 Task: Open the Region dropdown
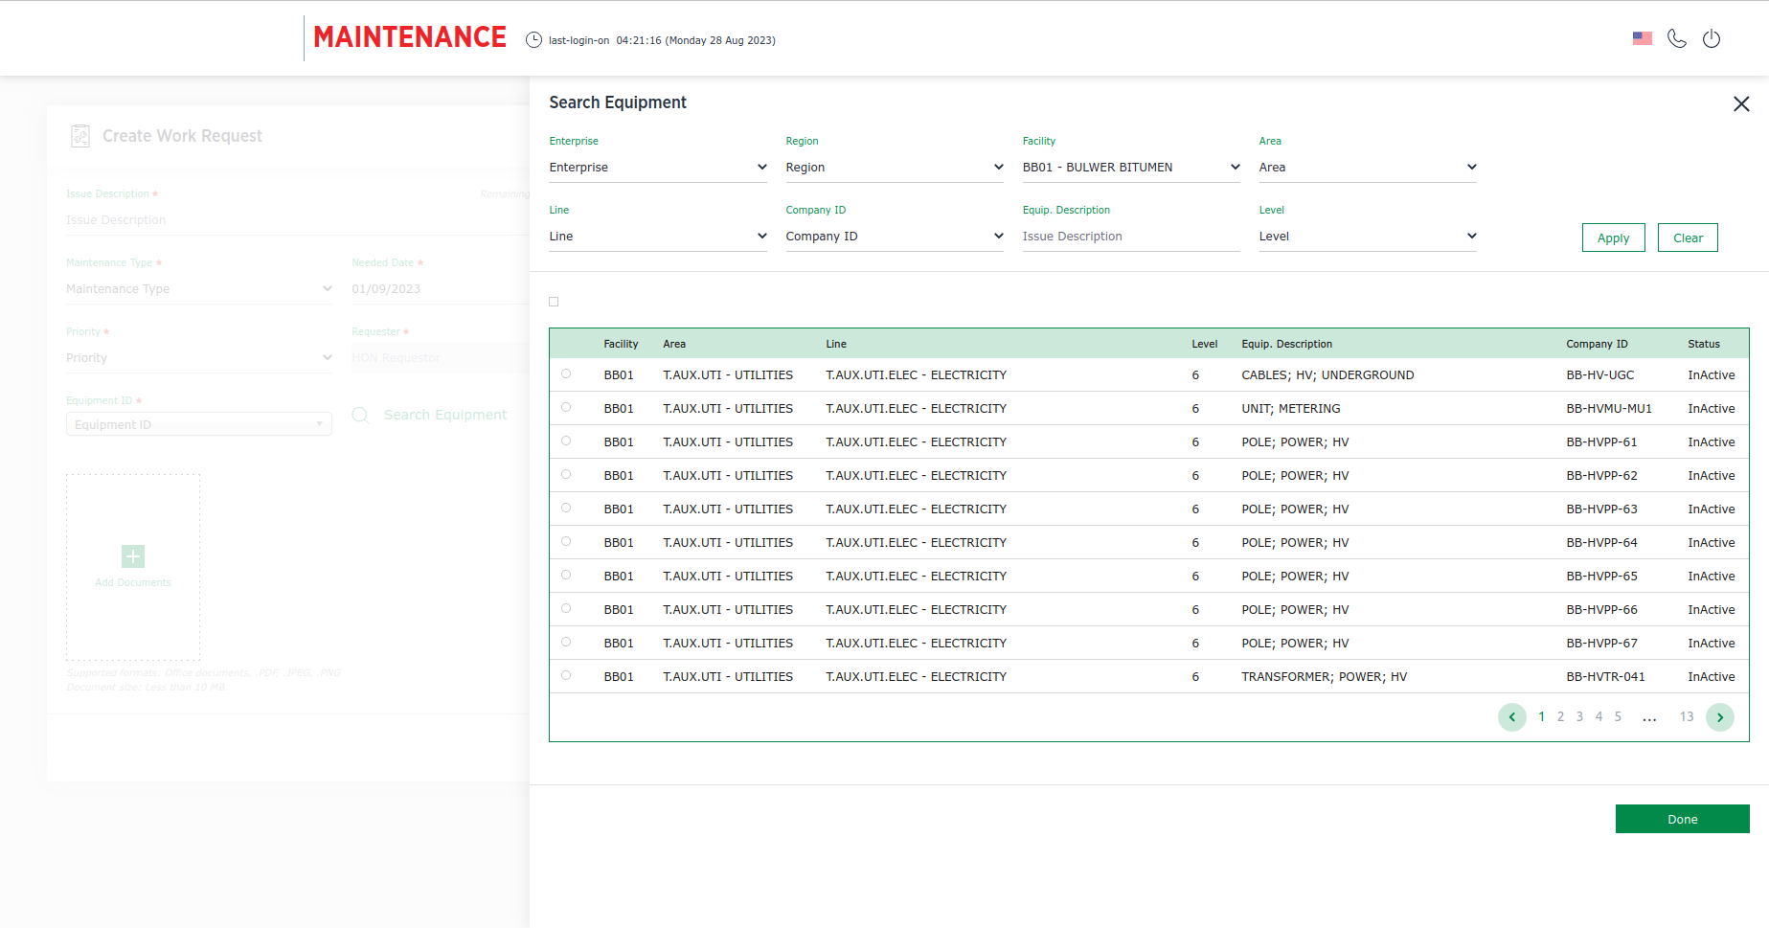[895, 168]
